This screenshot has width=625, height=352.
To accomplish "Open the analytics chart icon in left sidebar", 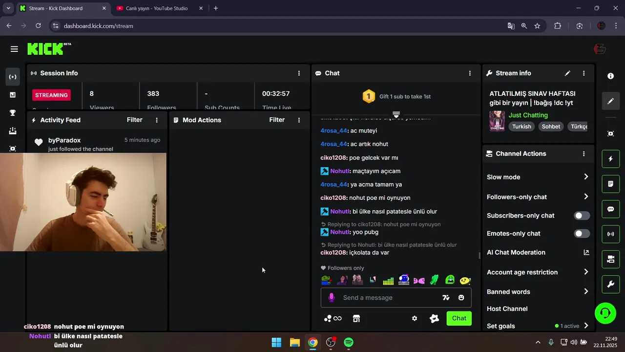I will (13, 95).
